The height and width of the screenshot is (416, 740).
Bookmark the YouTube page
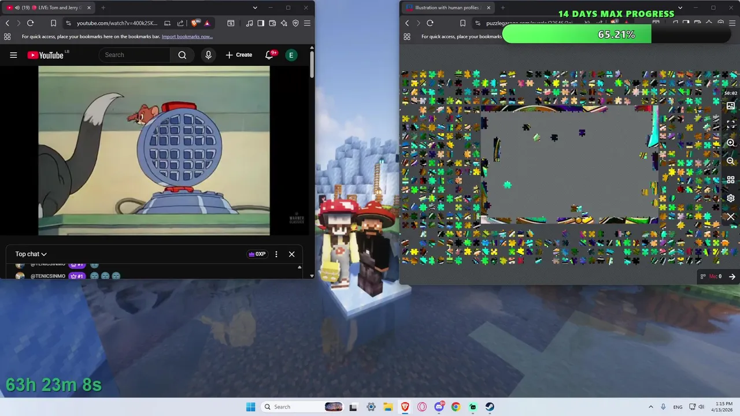tap(53, 23)
